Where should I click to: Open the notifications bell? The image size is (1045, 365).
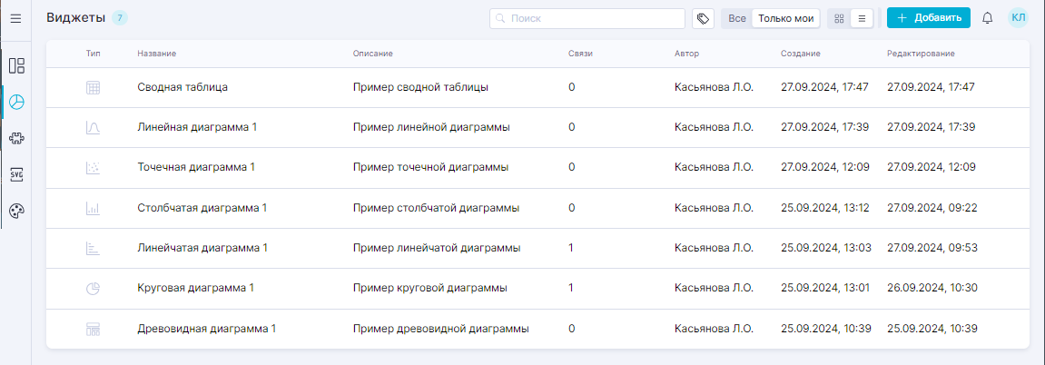coord(988,18)
